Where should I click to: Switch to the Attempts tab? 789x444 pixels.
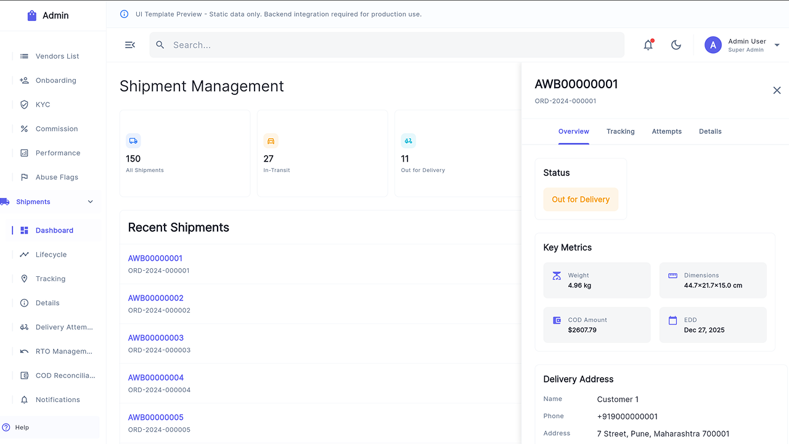pos(667,131)
